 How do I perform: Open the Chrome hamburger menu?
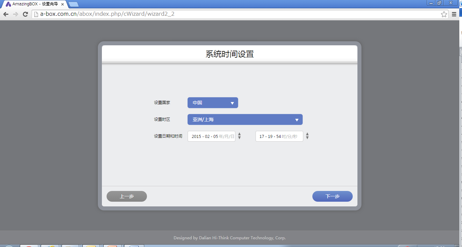point(454,14)
